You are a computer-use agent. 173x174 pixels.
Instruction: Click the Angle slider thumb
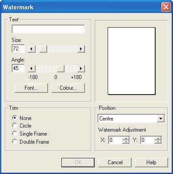point(60,68)
